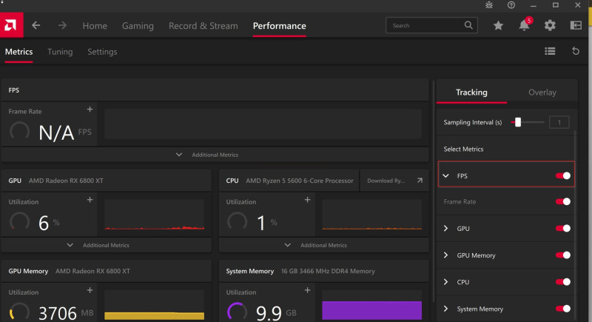Screen dimensions: 592x322
Task: Click the list view icon
Action: coord(550,51)
